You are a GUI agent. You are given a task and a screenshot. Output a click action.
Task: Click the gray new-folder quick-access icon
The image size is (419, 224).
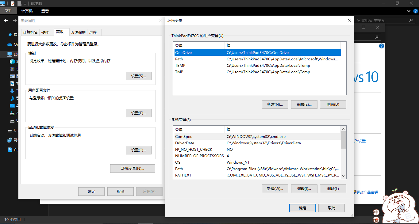click(x=19, y=3)
